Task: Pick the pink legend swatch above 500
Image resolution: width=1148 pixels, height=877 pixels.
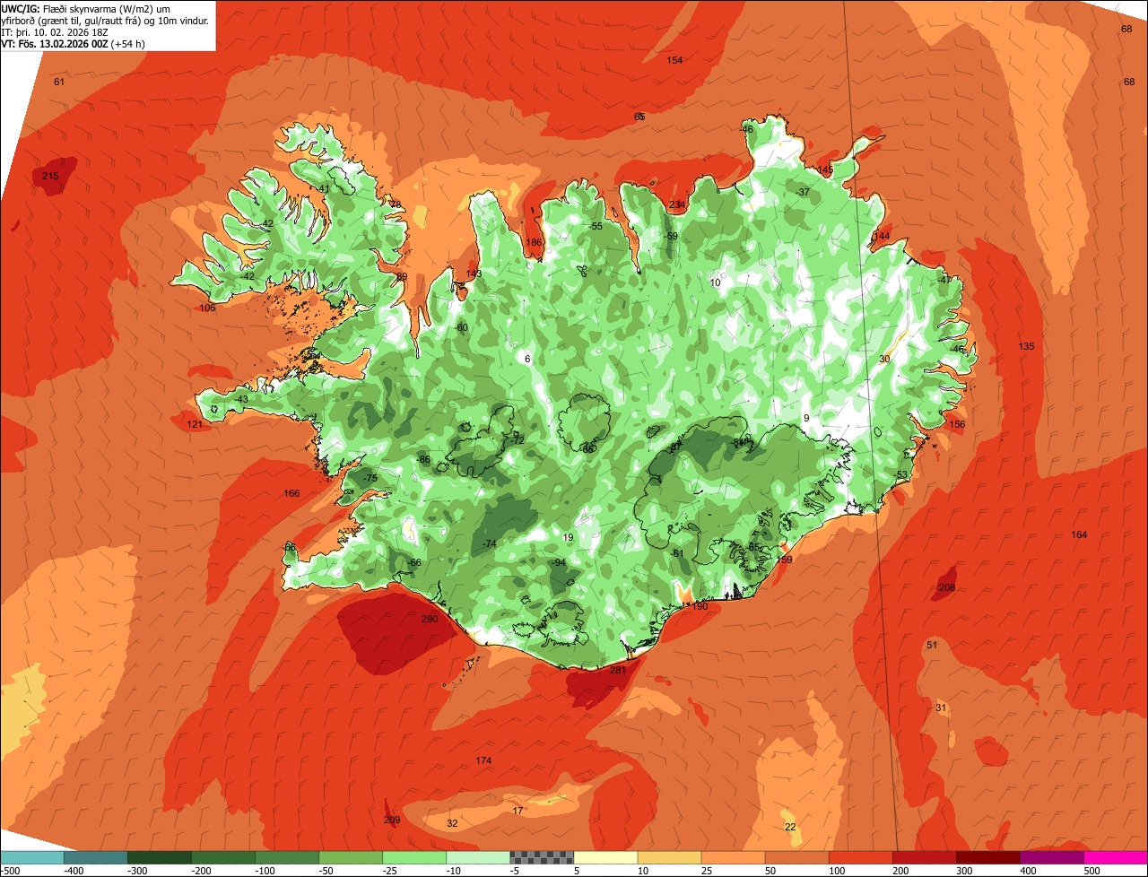Action: coord(1116,857)
